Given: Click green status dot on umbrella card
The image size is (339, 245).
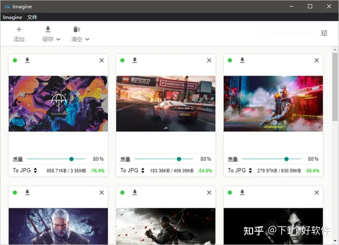Looking at the screenshot, I should point(15,60).
